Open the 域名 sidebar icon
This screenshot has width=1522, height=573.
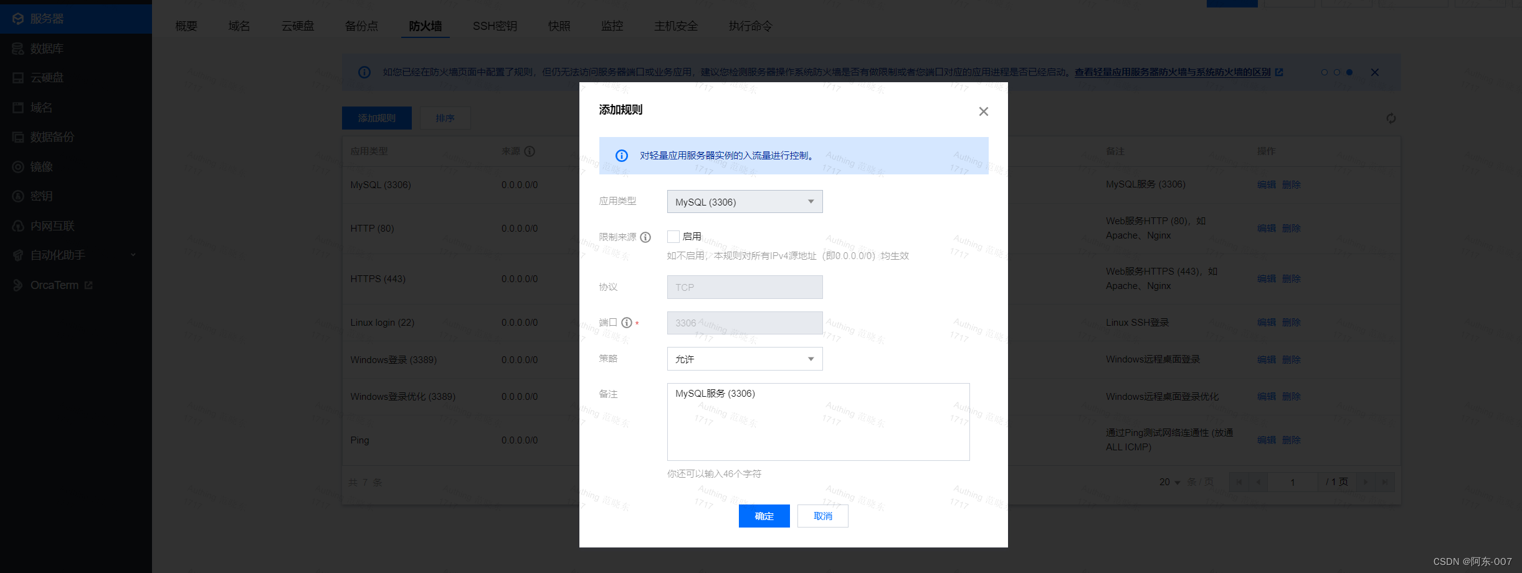18,108
